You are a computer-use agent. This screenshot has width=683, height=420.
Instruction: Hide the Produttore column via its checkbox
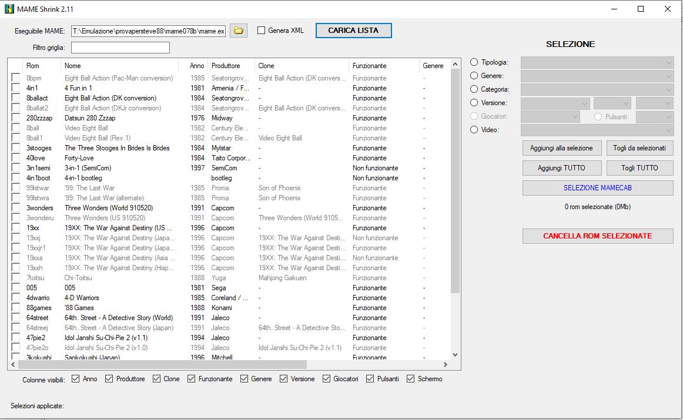tap(109, 379)
